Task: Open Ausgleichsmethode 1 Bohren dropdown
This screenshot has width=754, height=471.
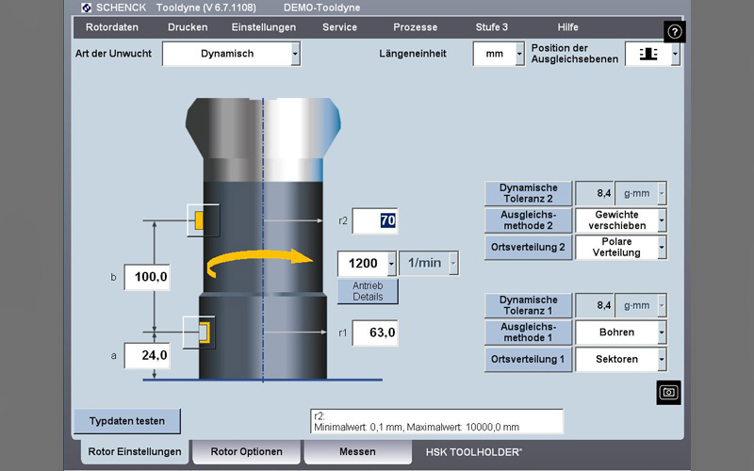Action: [662, 333]
